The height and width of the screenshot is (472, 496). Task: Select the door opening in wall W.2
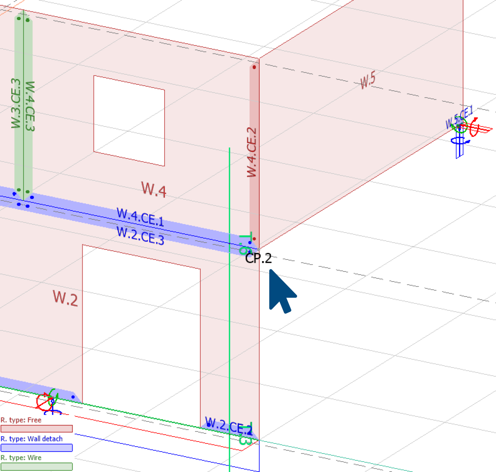click(x=141, y=337)
